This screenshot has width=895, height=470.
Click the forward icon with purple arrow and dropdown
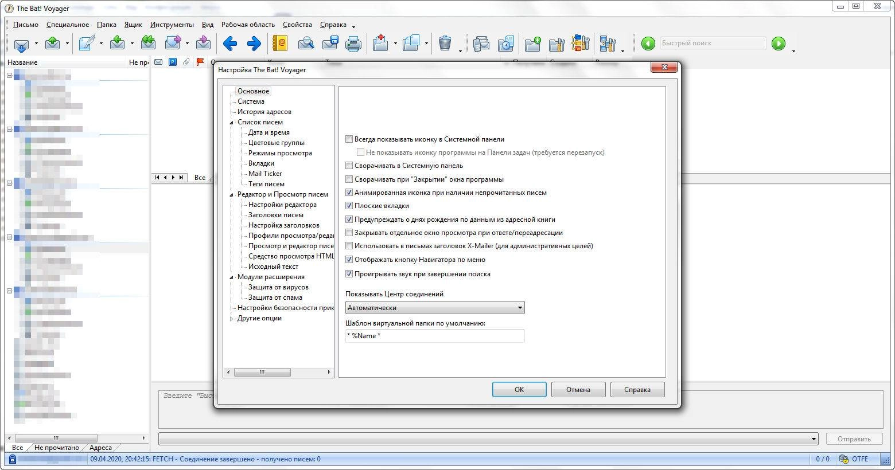(173, 44)
